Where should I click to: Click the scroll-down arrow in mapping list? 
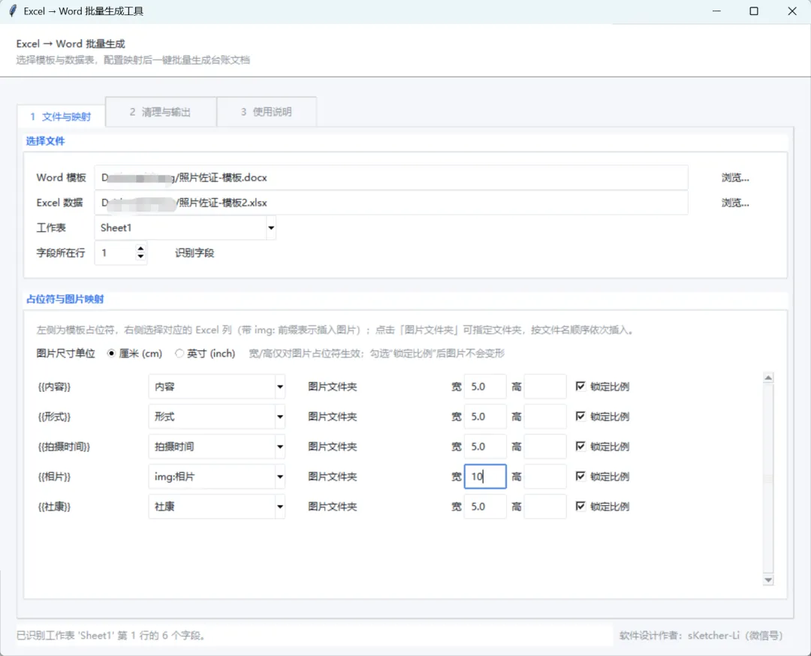pyautogui.click(x=768, y=580)
